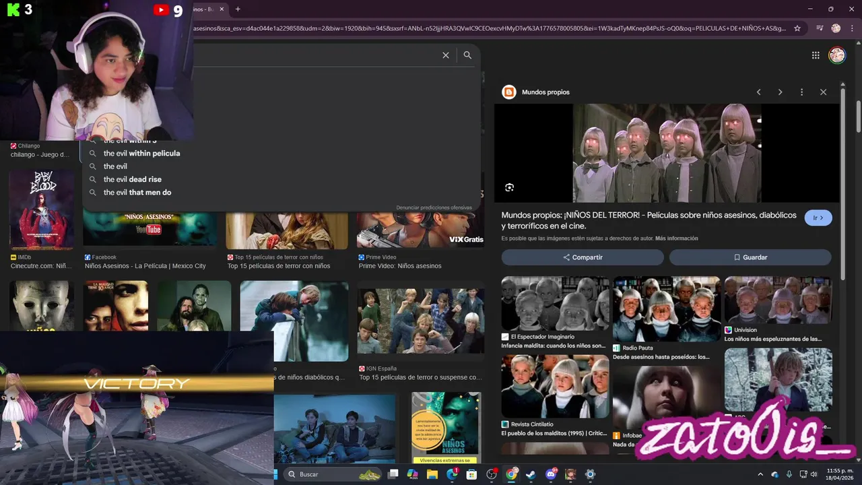Click the magnifier search icon in search box
The image size is (862, 485).
coord(467,55)
